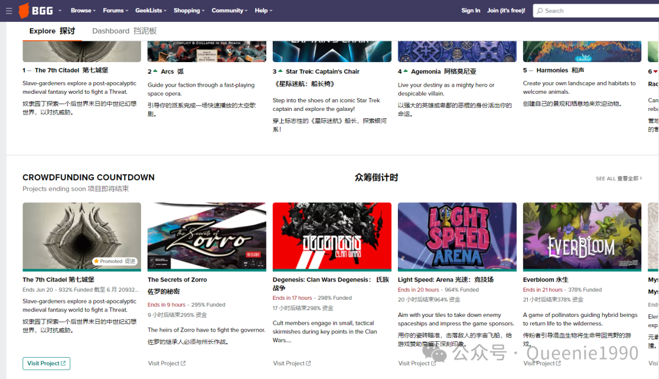Image resolution: width=659 pixels, height=379 pixels.
Task: Click the external-link icon on Light Speed Arena's Visit Project
Action: (x=435, y=363)
